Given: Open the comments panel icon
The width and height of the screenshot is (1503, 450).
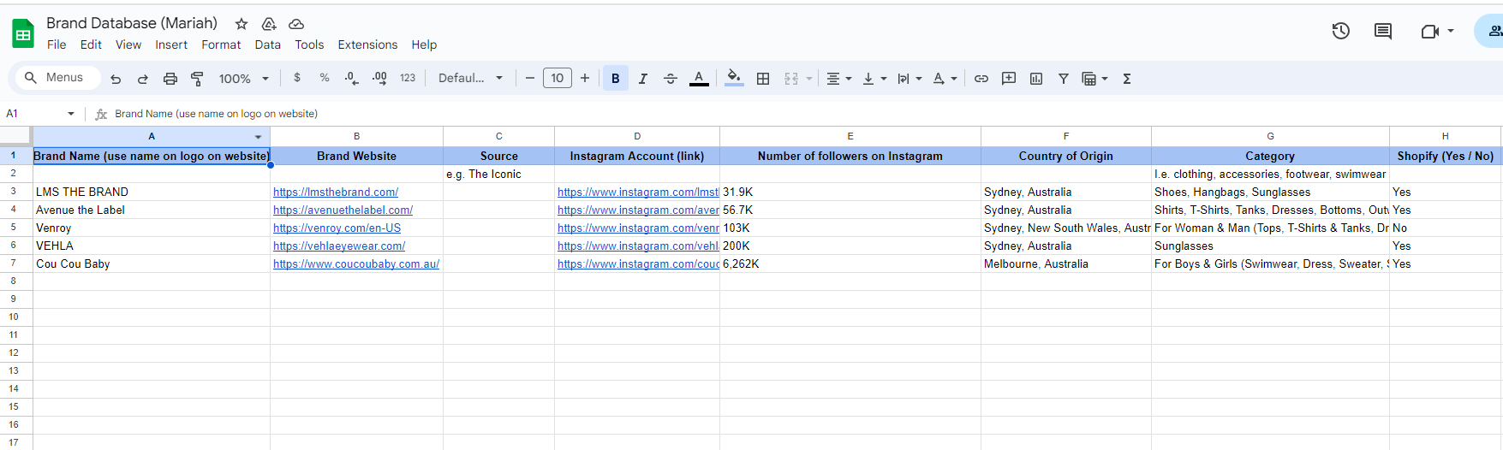Looking at the screenshot, I should (1382, 32).
